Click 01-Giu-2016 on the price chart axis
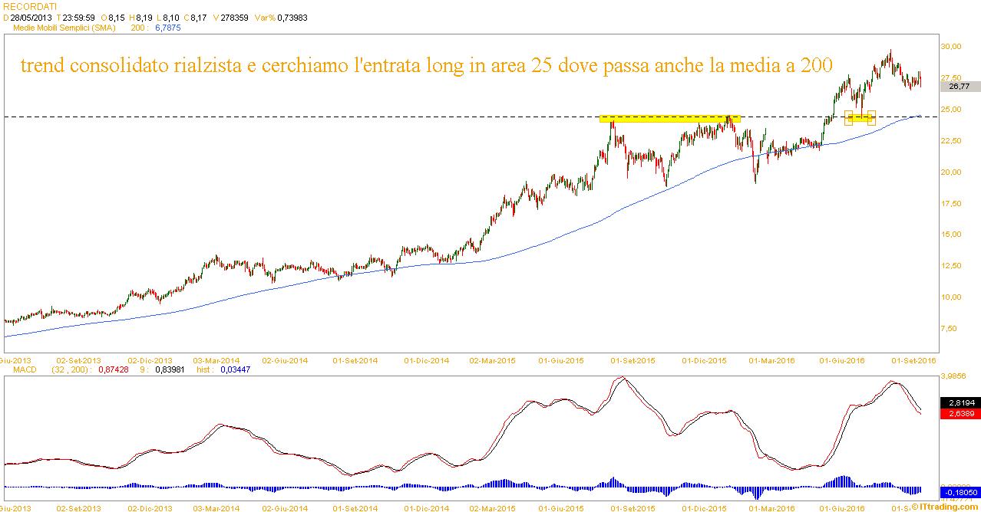 [x=843, y=359]
